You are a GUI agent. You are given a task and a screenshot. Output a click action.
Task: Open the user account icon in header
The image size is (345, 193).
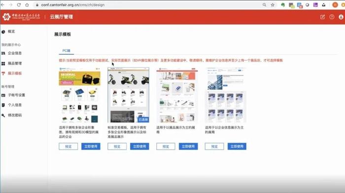click(341, 17)
